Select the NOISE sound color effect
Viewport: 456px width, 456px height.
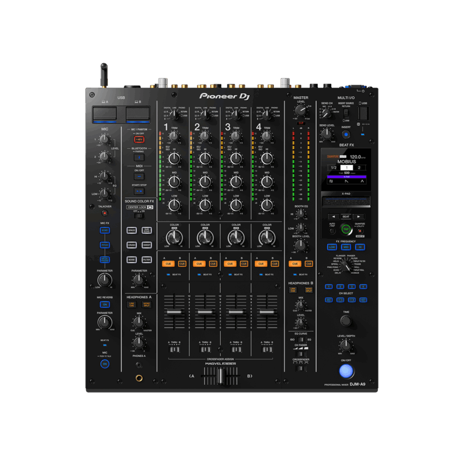pos(132,259)
